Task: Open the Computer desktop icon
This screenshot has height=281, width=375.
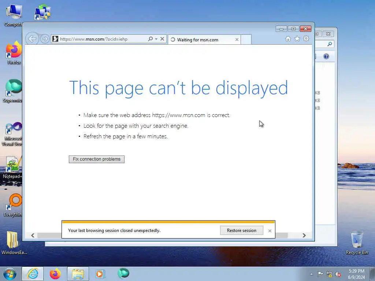Action: pyautogui.click(x=13, y=15)
